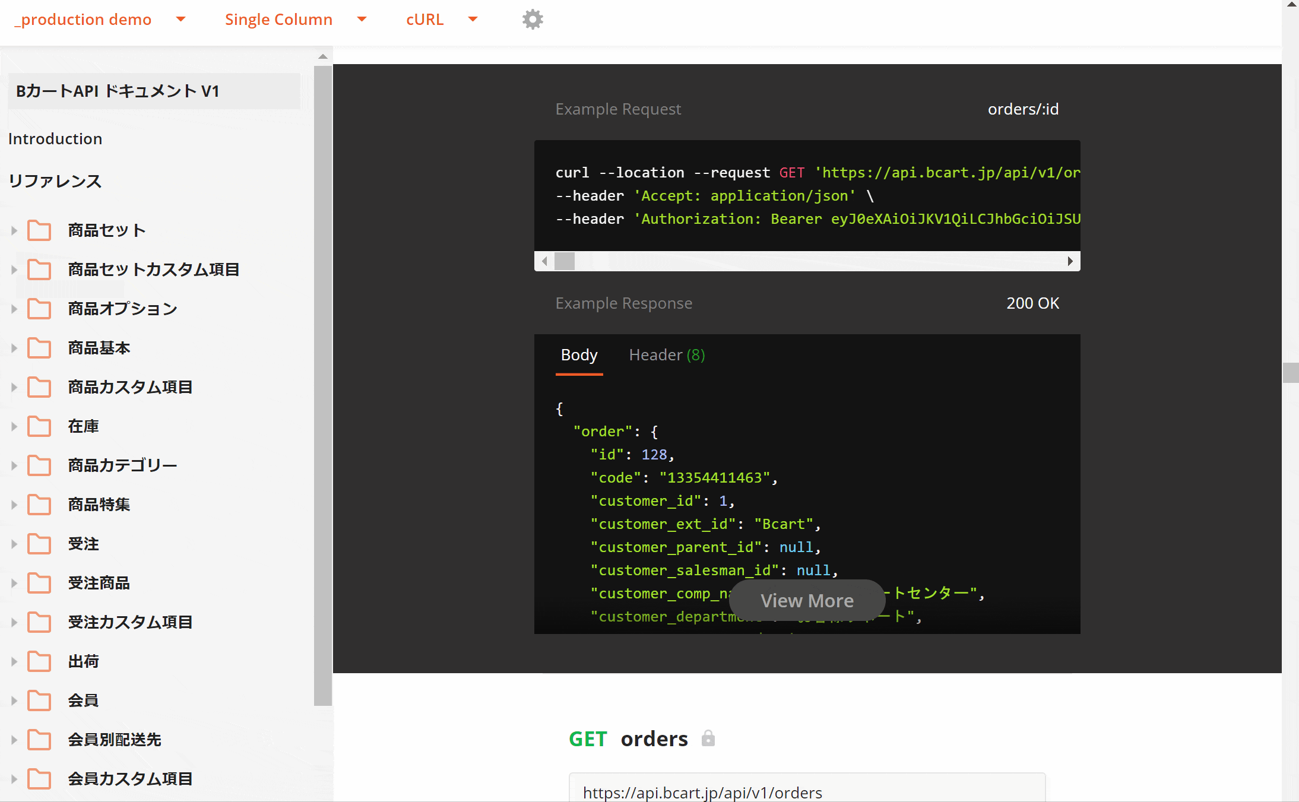The image size is (1299, 802).
Task: Click the orders/:id request name
Action: [x=1023, y=109]
